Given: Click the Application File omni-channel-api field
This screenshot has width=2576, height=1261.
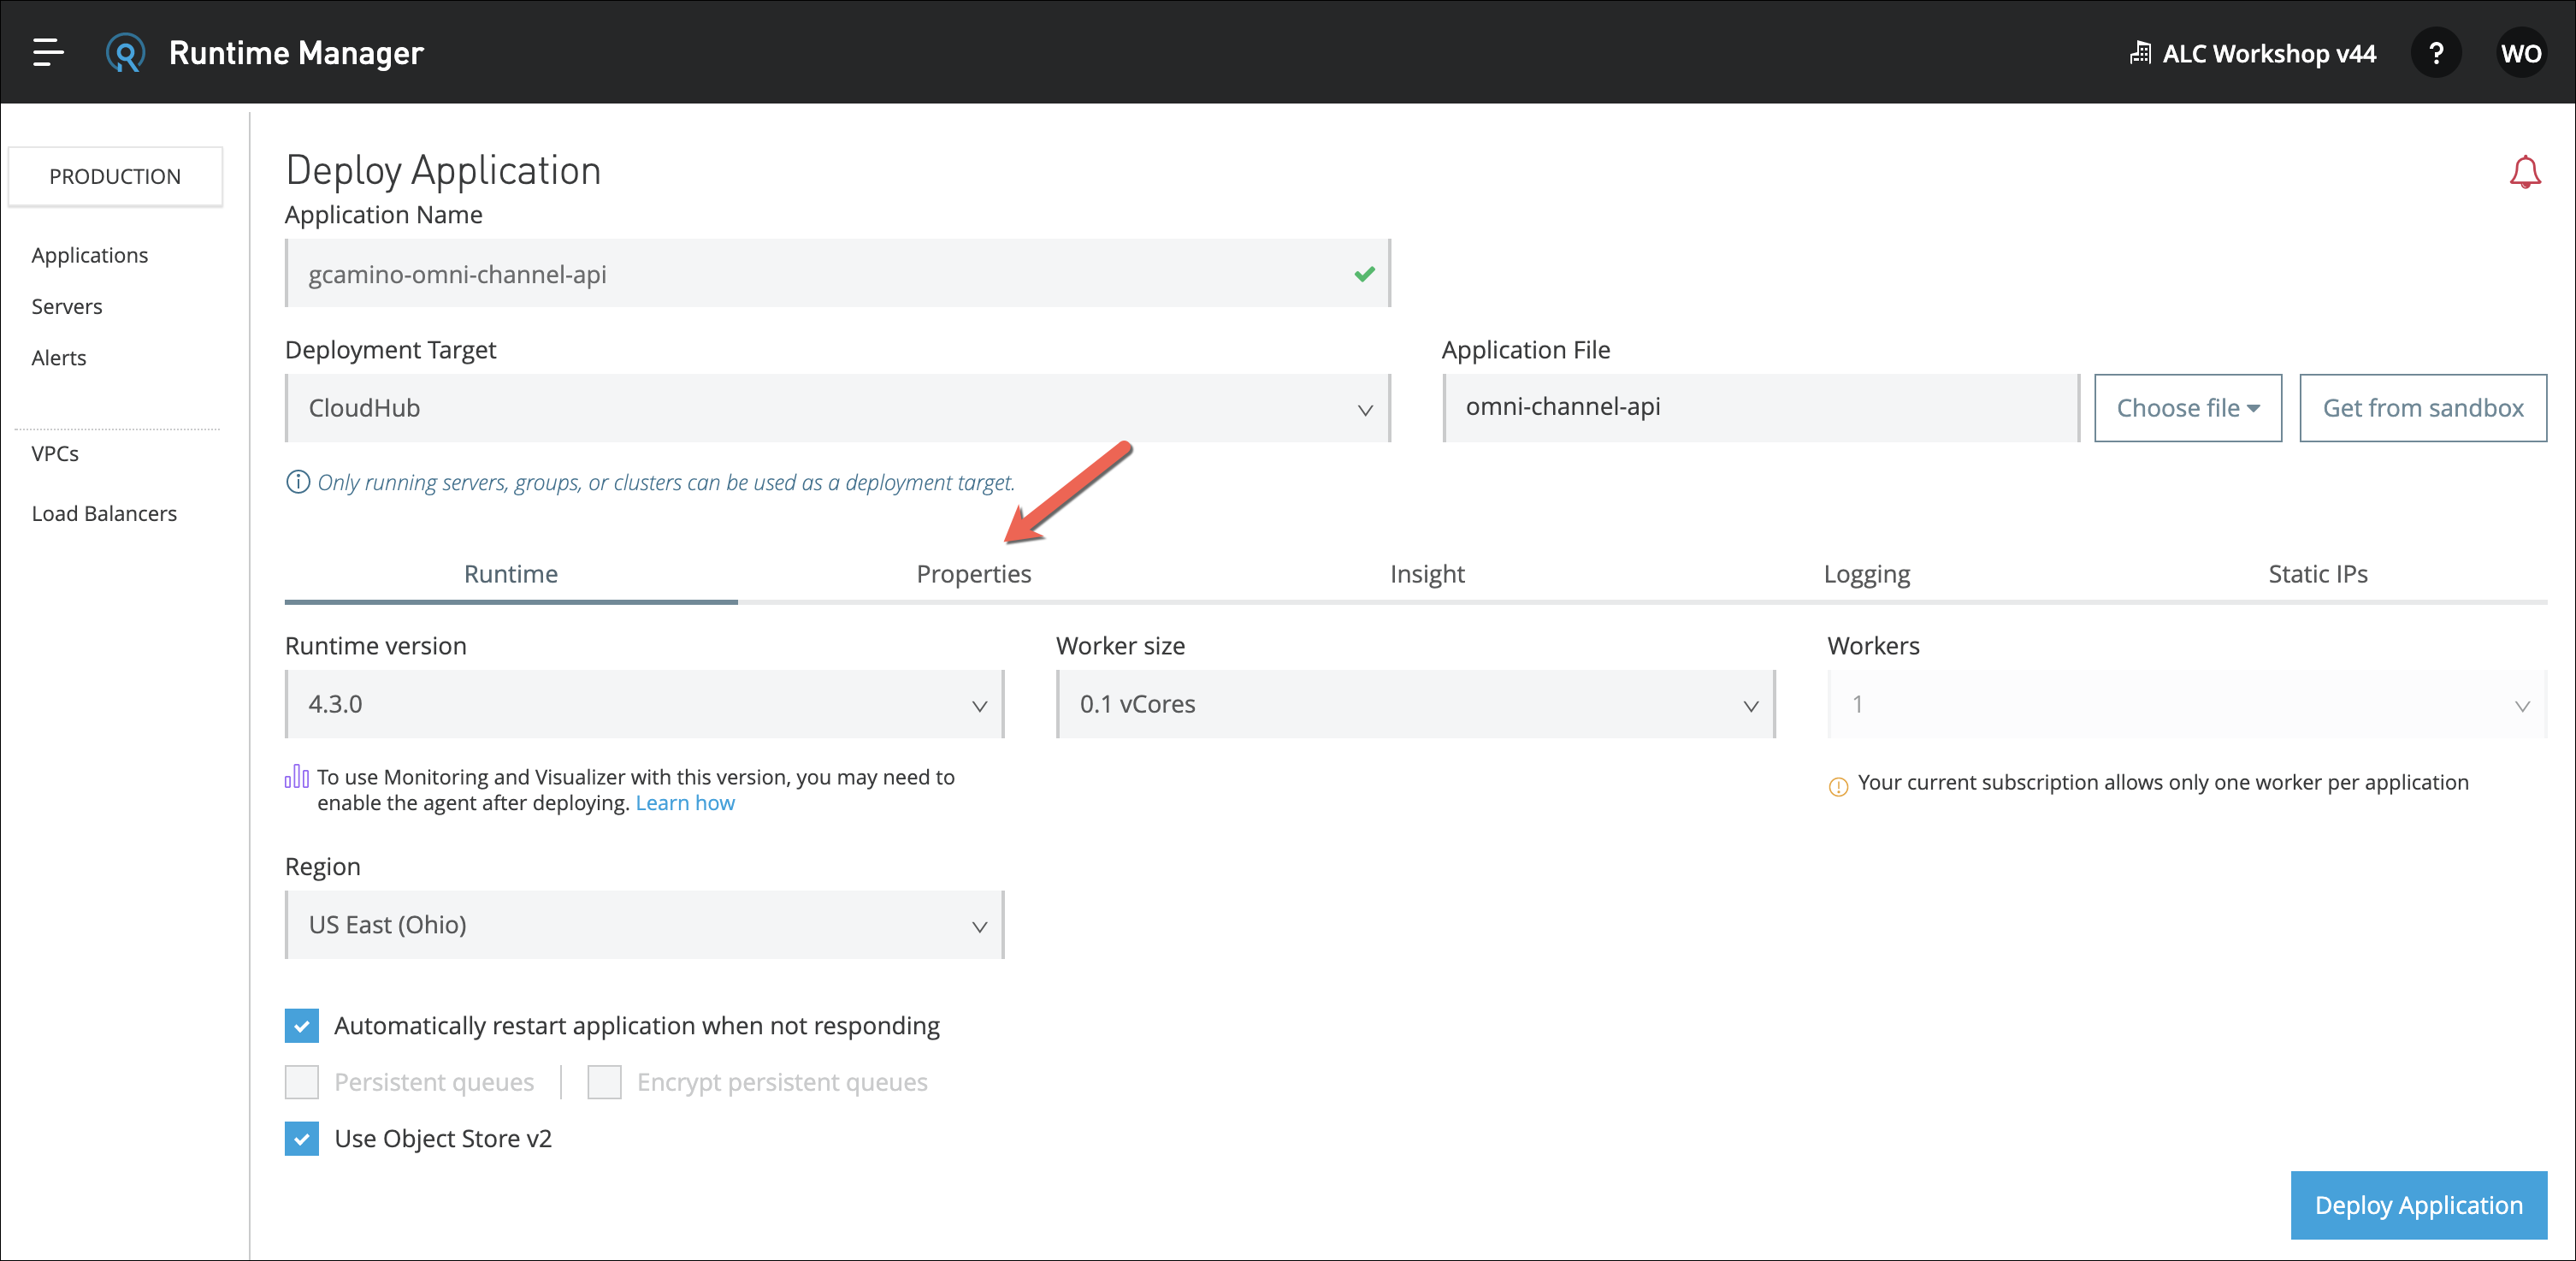Looking at the screenshot, I should tap(1761, 408).
